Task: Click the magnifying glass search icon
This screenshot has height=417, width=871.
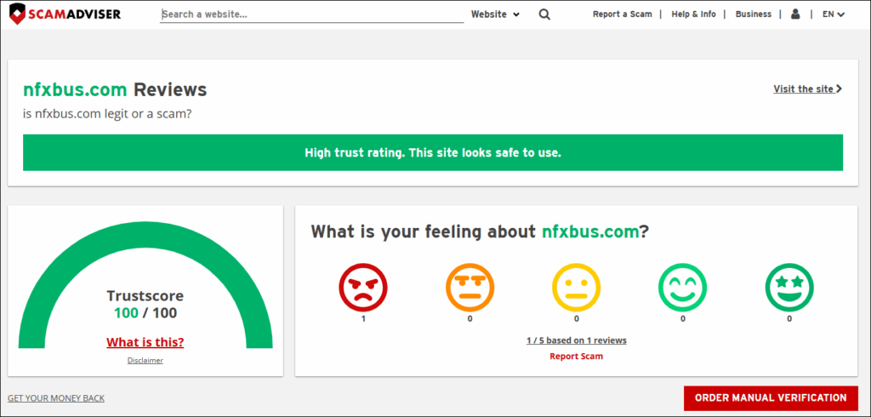Action: click(544, 14)
